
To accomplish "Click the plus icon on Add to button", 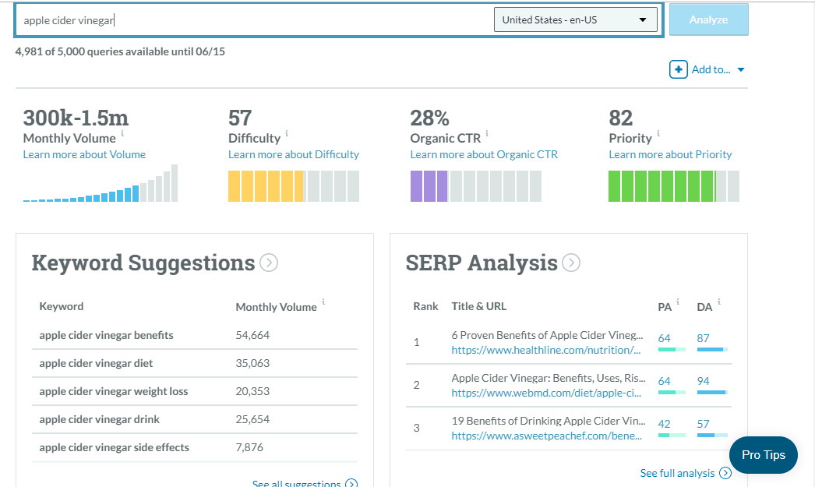I will [x=678, y=69].
